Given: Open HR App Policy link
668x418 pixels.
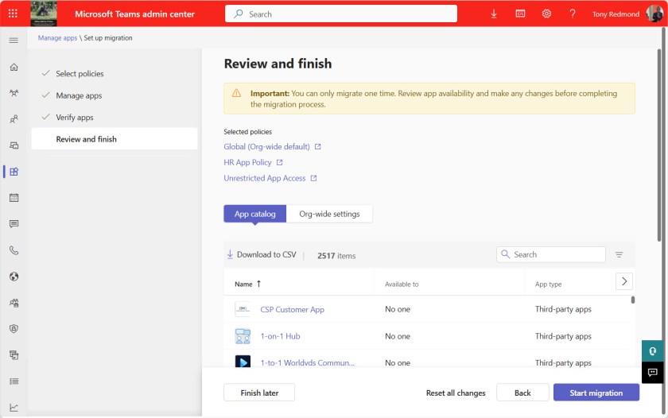Looking at the screenshot, I should click(x=247, y=163).
